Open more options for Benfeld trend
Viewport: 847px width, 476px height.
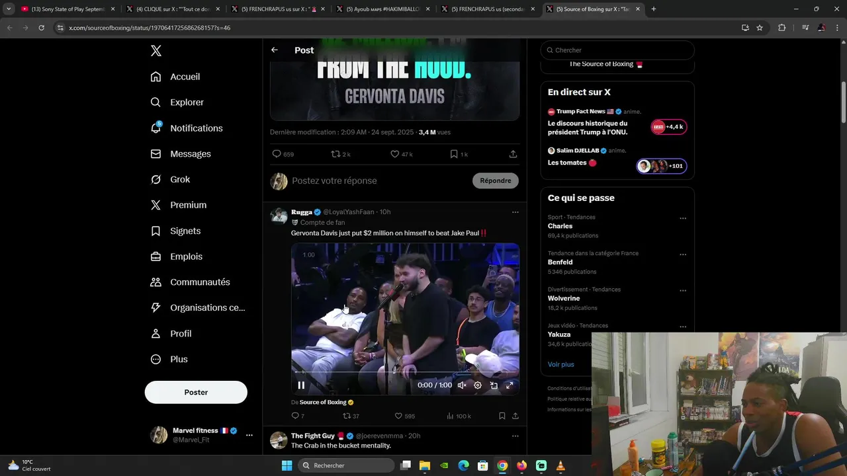[x=683, y=255]
